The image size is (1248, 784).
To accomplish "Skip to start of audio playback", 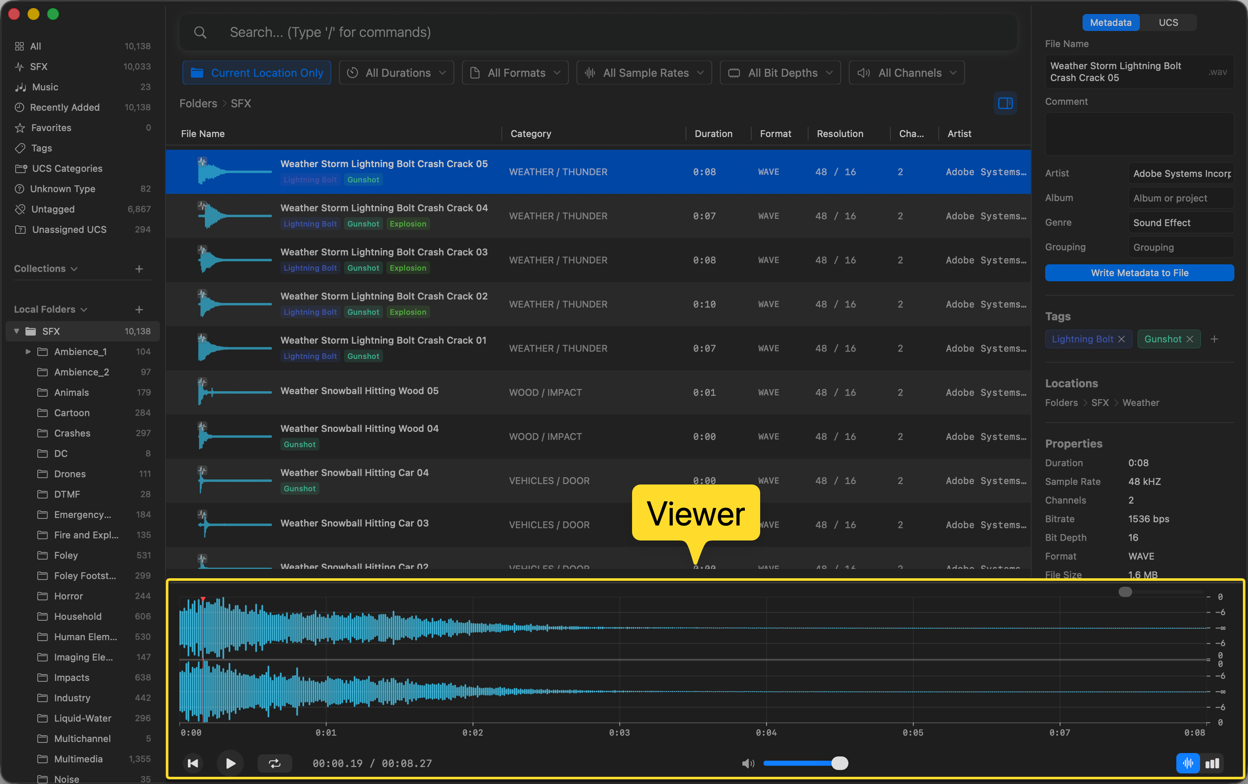I will pos(193,763).
